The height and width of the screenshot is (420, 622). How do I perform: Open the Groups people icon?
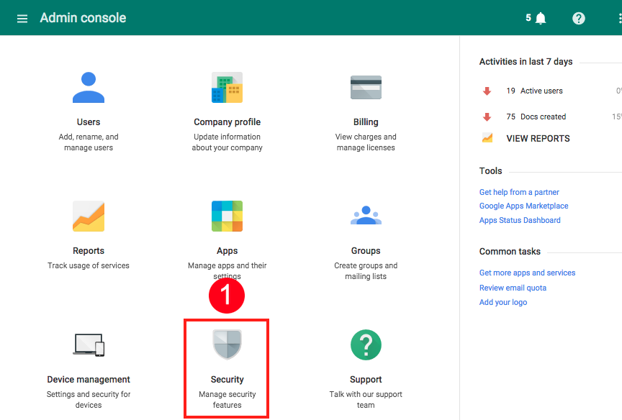pyautogui.click(x=366, y=215)
